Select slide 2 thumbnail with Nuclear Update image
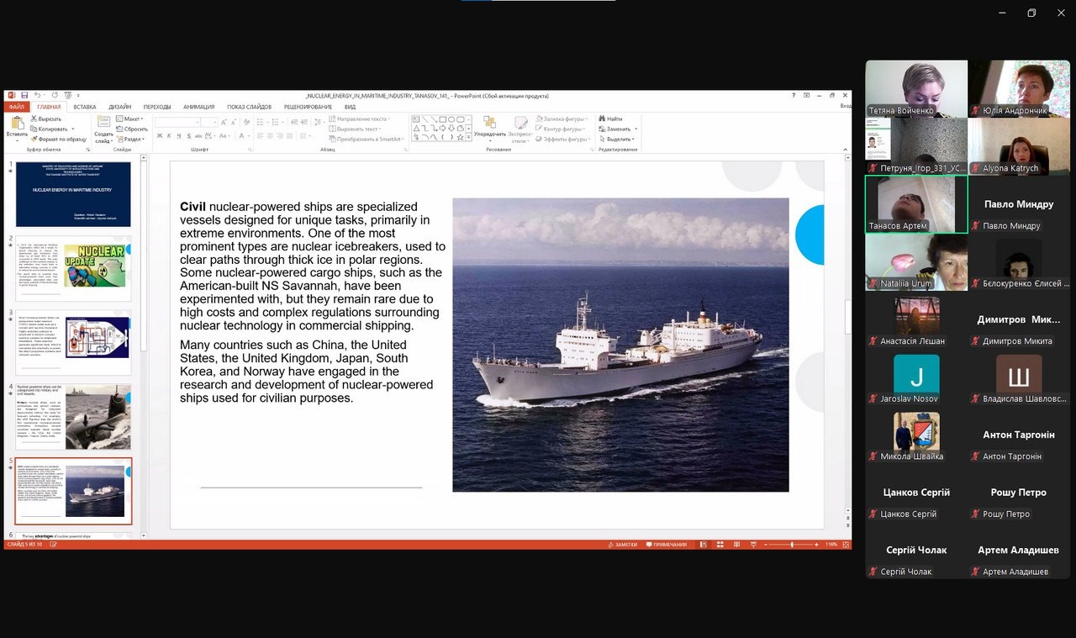The width and height of the screenshot is (1076, 638). (73, 267)
